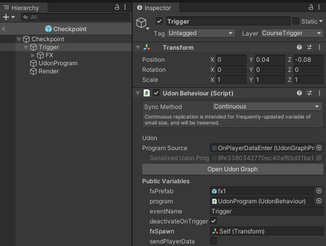The width and height of the screenshot is (326, 246).
Task: Disable the Udon Behaviour component checkbox
Action: tap(156, 93)
